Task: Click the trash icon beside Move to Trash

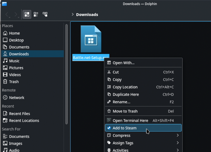Action: (x=109, y=111)
